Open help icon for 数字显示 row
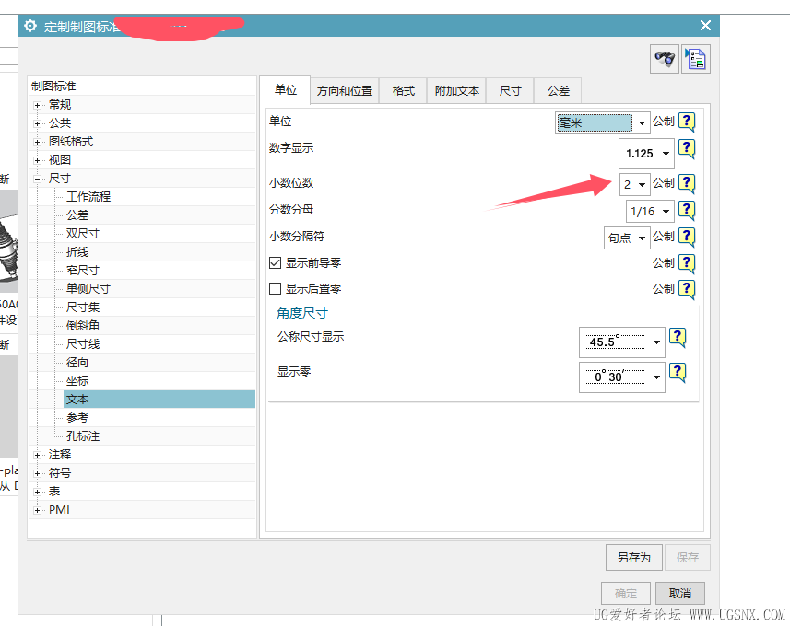Viewport: 790px width, 626px height. (x=687, y=149)
